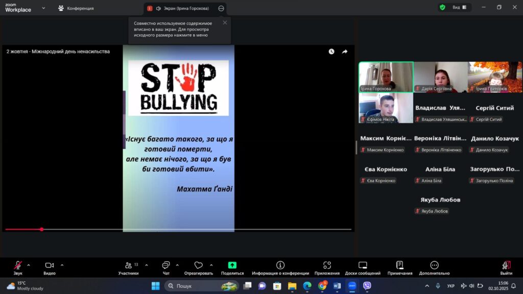
Task: Click the red video progress bar marker
Action: 41,229
